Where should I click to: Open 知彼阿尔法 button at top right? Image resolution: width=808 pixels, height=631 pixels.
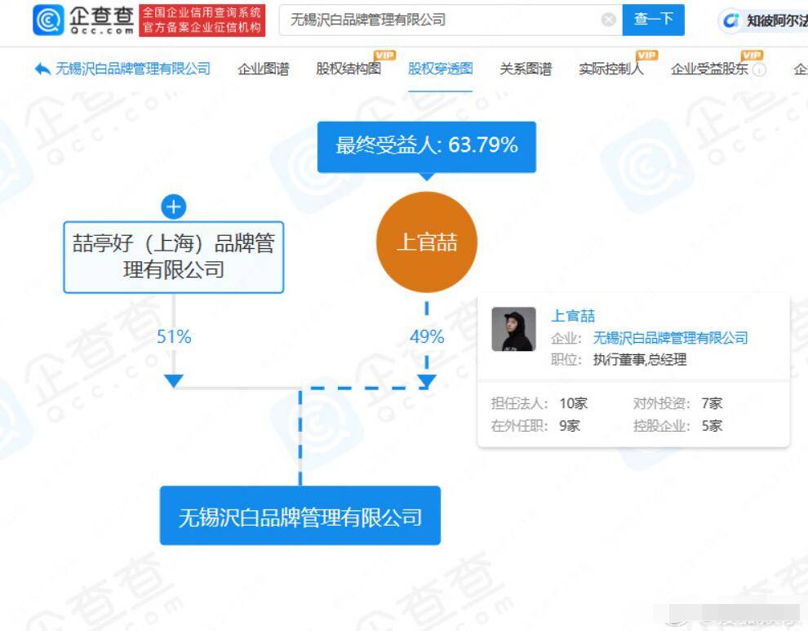tap(765, 20)
